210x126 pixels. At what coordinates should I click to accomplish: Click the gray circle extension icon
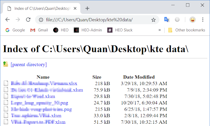[177, 20]
